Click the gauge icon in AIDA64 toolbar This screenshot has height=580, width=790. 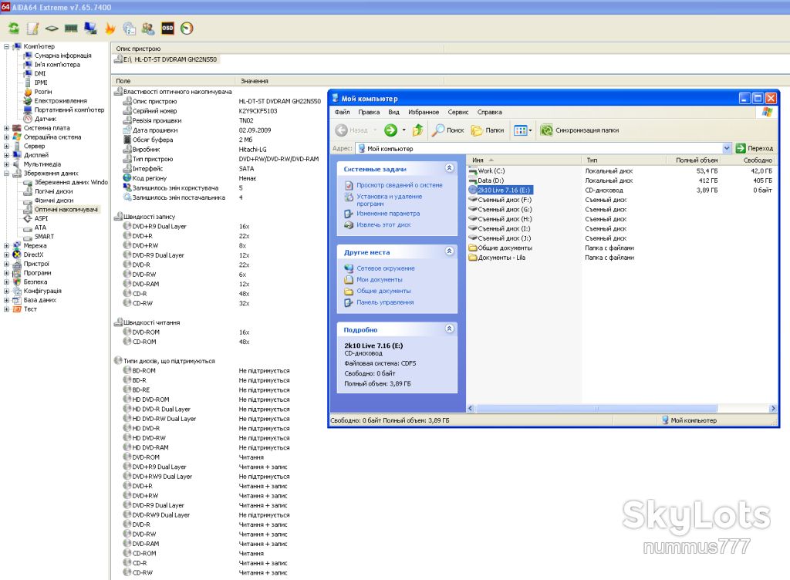click(187, 29)
